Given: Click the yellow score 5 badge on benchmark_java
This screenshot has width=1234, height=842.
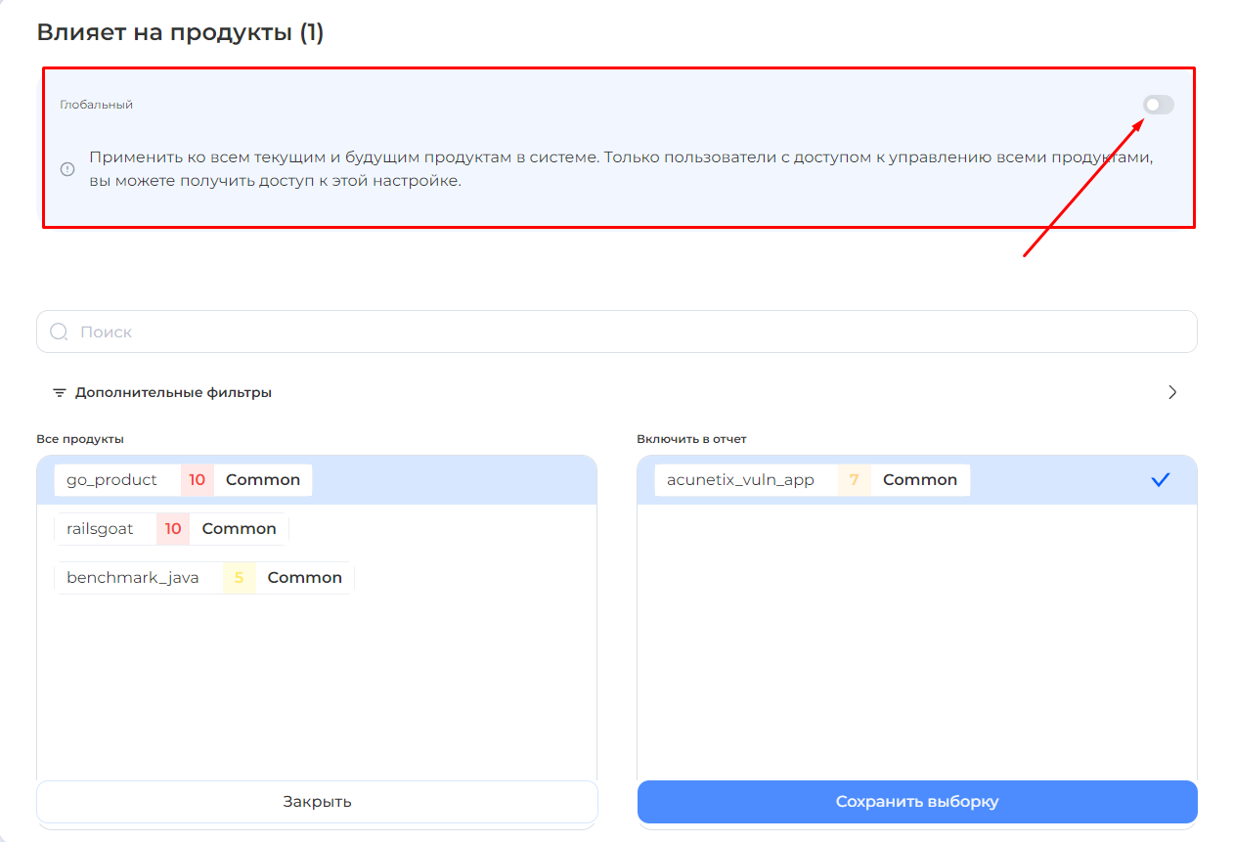Looking at the screenshot, I should tap(239, 578).
